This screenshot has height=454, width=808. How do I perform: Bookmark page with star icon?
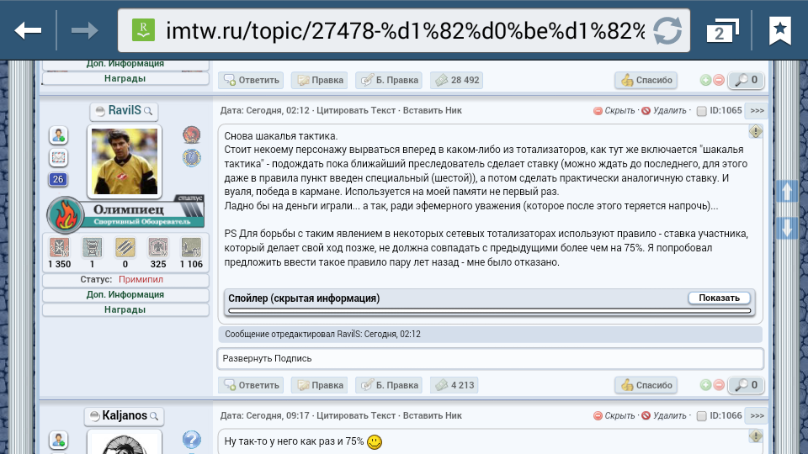pos(779,31)
